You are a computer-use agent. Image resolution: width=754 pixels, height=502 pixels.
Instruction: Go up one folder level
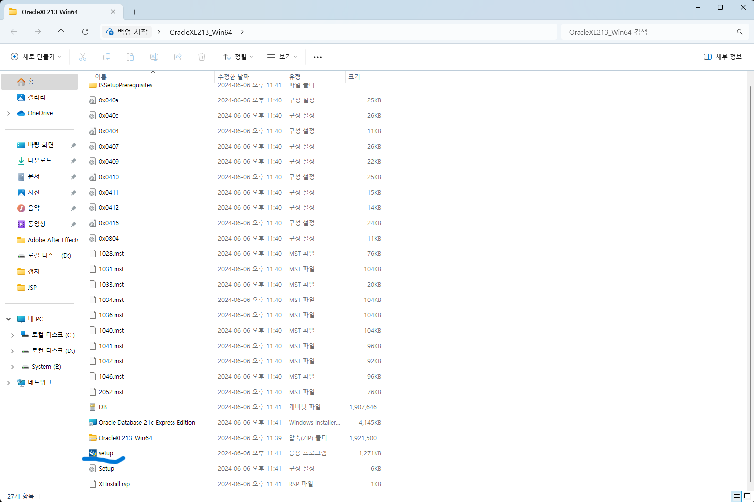pyautogui.click(x=61, y=32)
